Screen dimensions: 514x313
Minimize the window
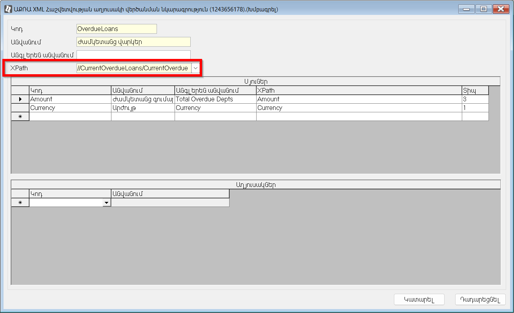[466, 9]
